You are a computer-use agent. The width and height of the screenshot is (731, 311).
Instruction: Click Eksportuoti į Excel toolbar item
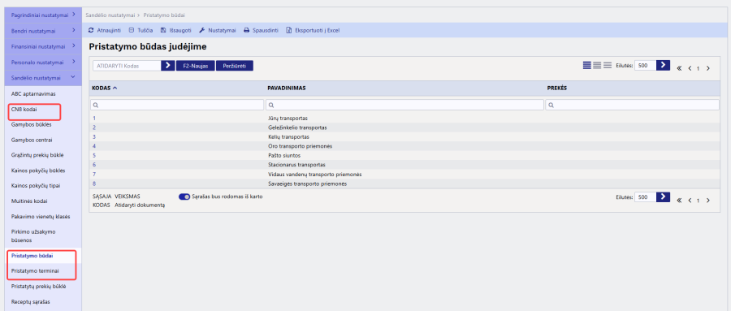(x=313, y=30)
